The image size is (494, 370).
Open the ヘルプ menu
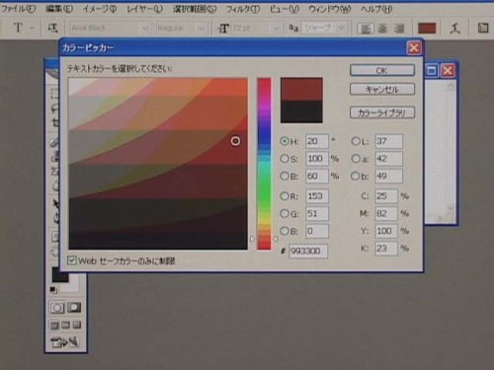click(x=376, y=9)
